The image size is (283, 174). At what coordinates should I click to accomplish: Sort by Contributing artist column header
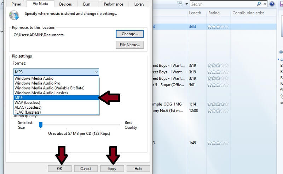[248, 13]
